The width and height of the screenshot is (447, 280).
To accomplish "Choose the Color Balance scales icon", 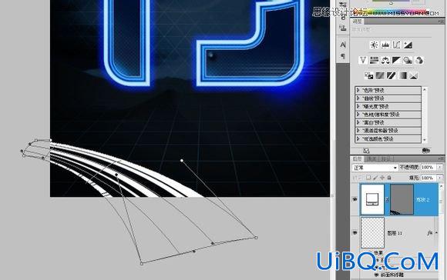I will tap(385, 60).
